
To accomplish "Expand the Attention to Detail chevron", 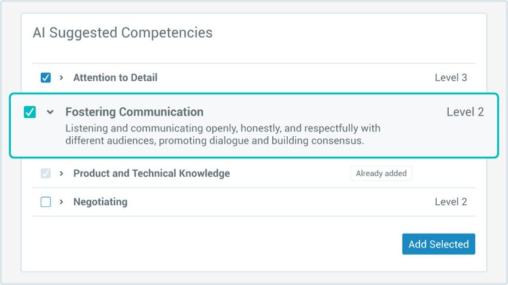I will [61, 78].
